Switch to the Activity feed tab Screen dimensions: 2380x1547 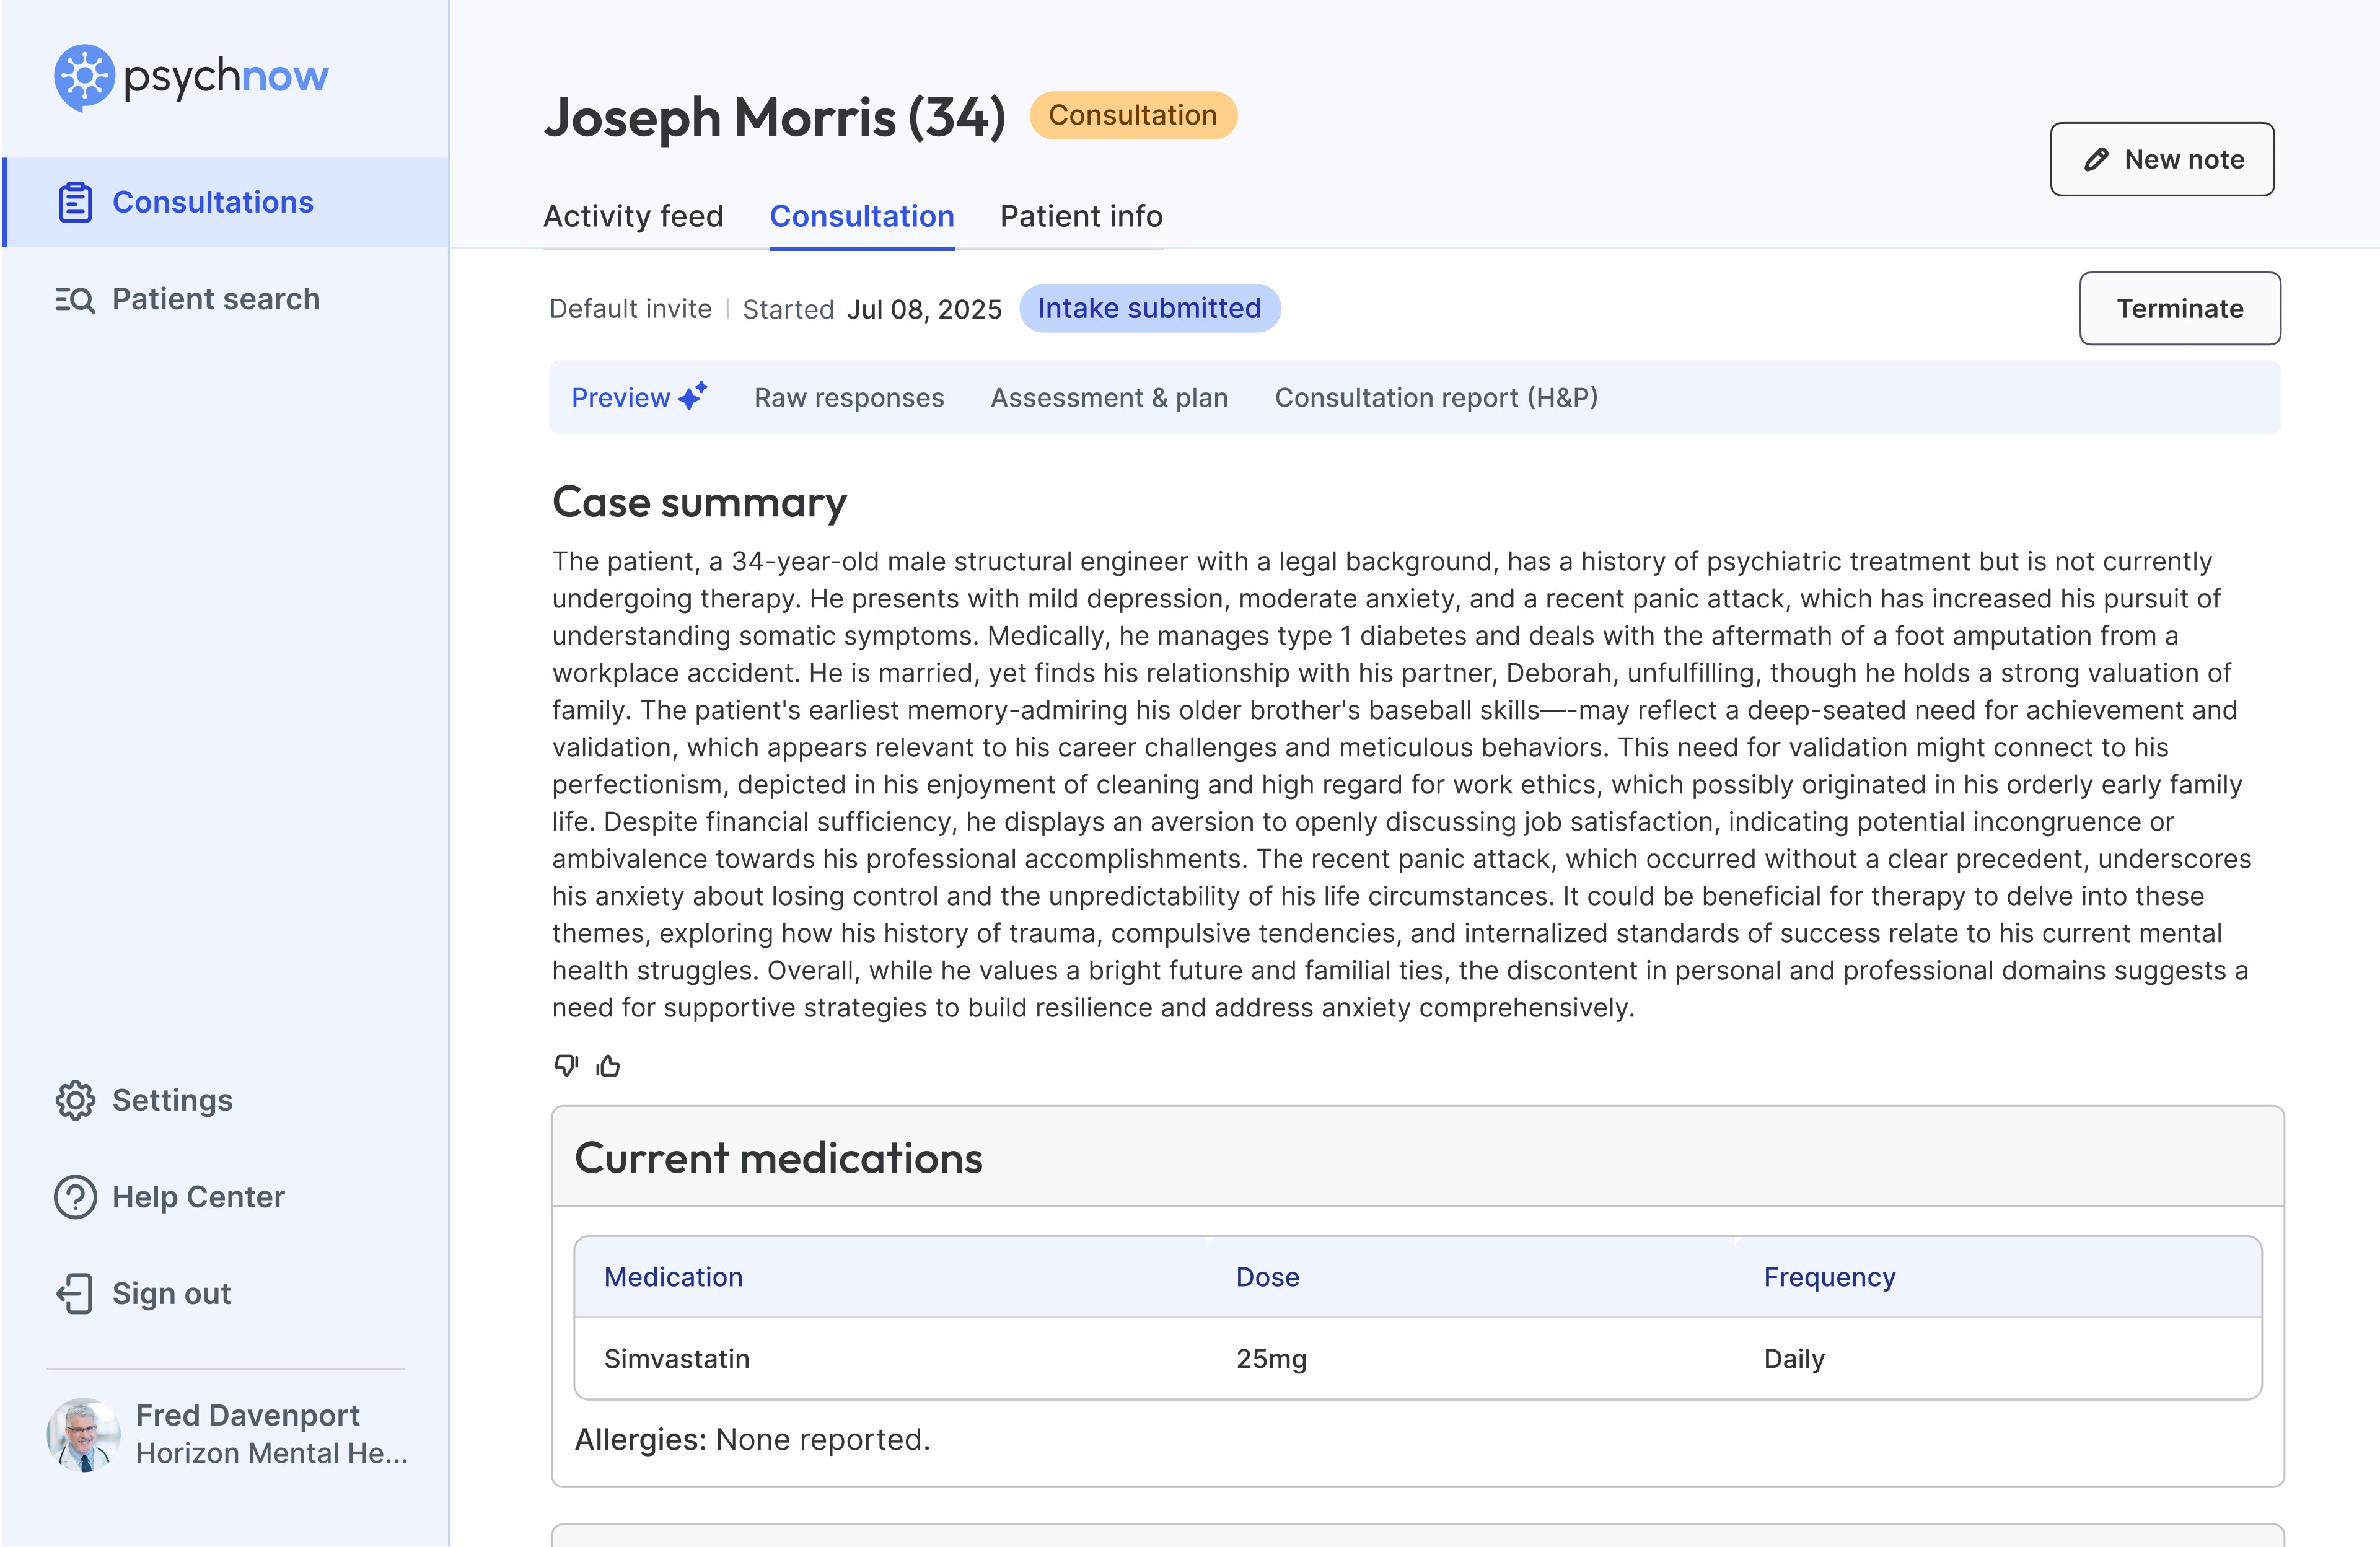tap(633, 216)
